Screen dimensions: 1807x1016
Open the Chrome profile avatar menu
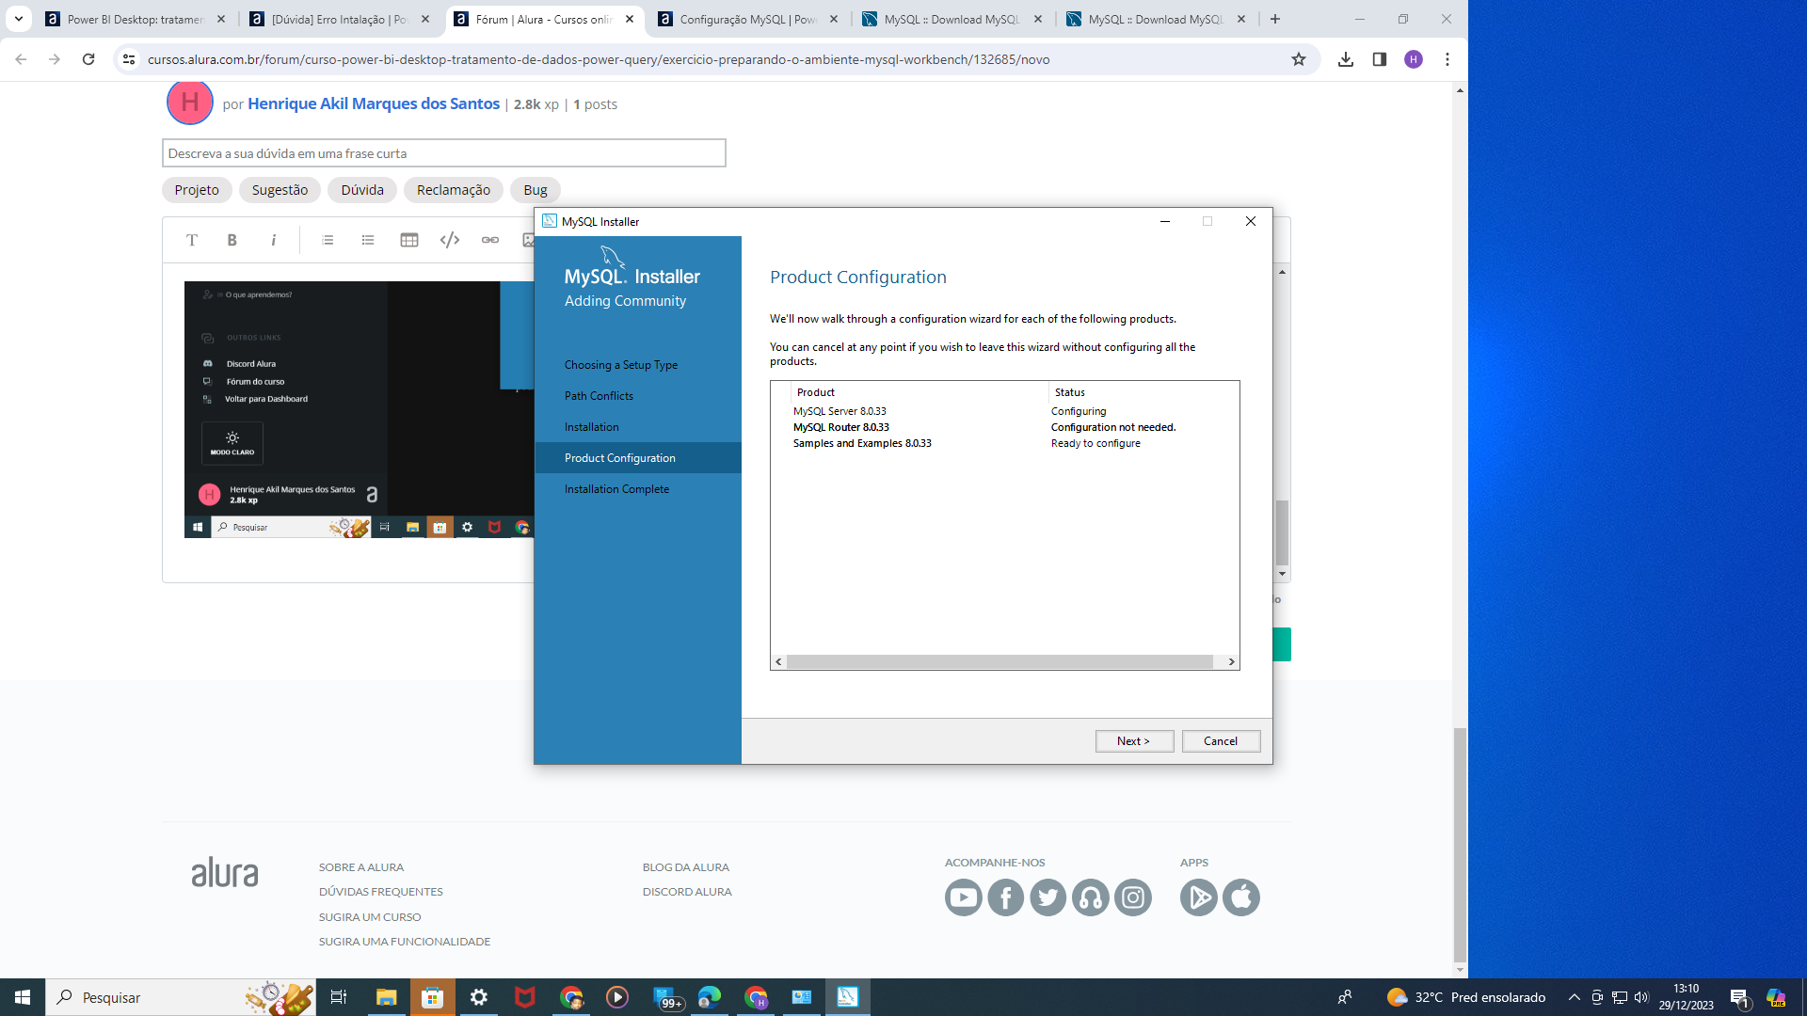(1414, 59)
